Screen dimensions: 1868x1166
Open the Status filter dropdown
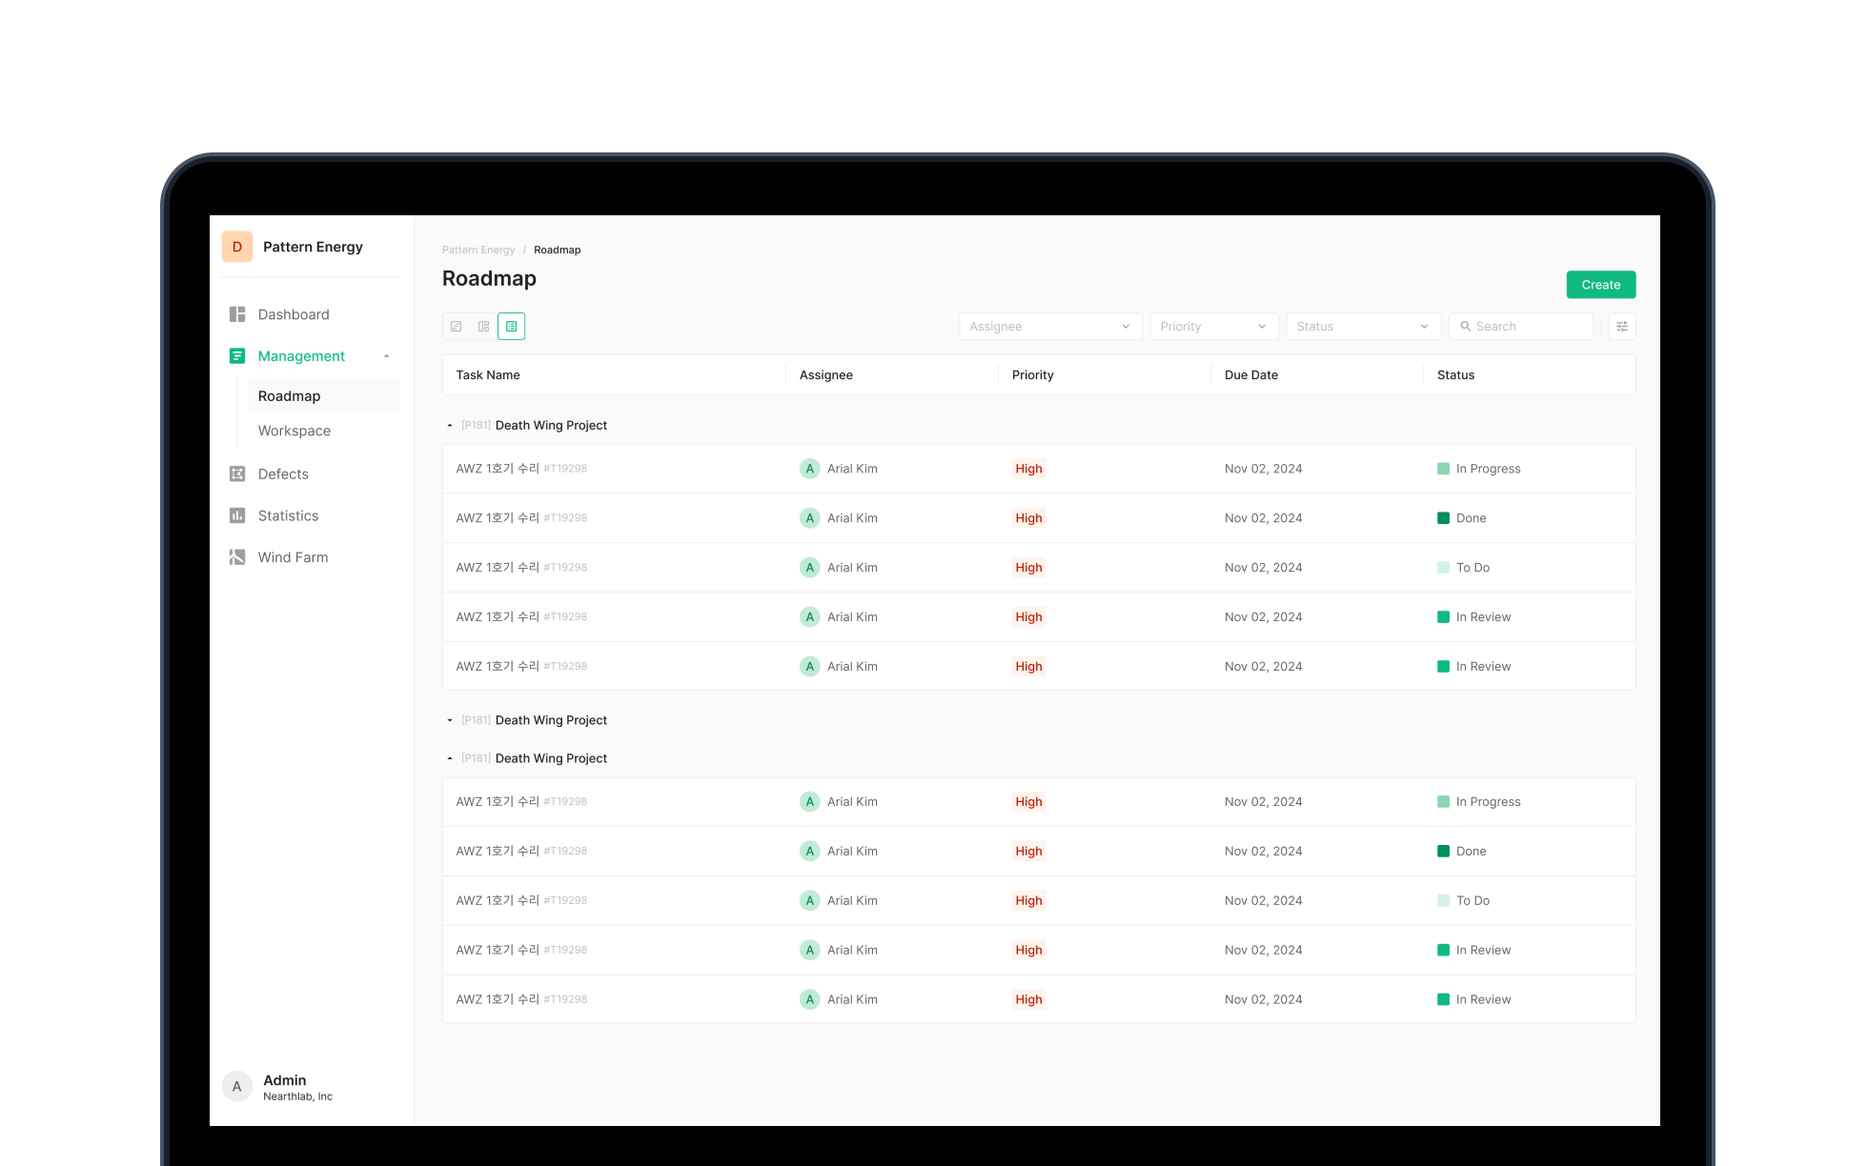pyautogui.click(x=1363, y=326)
